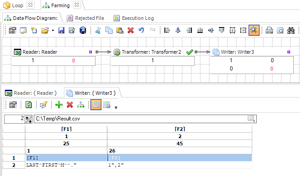
Task: Switch to the Writer: { Writer3 } tab
Action: [x=91, y=93]
